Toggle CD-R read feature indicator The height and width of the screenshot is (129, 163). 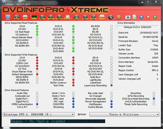(x=37, y=26)
